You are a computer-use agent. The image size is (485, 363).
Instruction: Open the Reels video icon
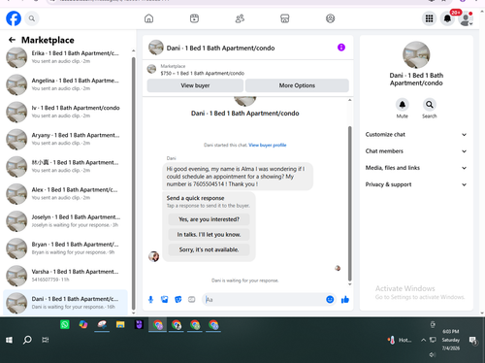194,18
